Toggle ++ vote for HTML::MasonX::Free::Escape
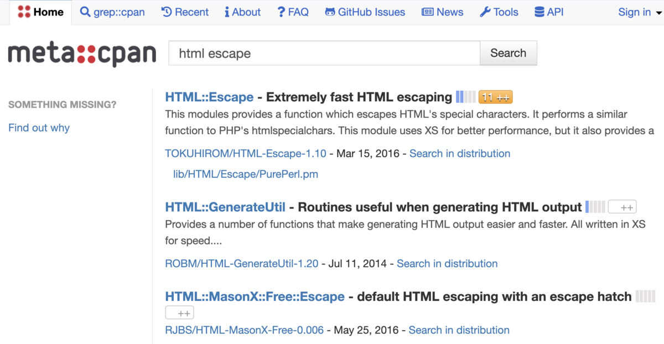 (x=179, y=313)
